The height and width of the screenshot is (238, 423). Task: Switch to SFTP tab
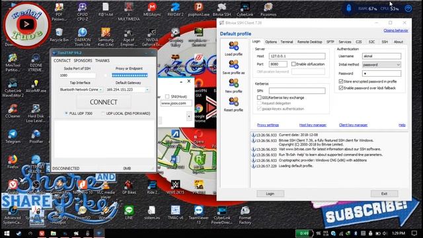pos(330,42)
